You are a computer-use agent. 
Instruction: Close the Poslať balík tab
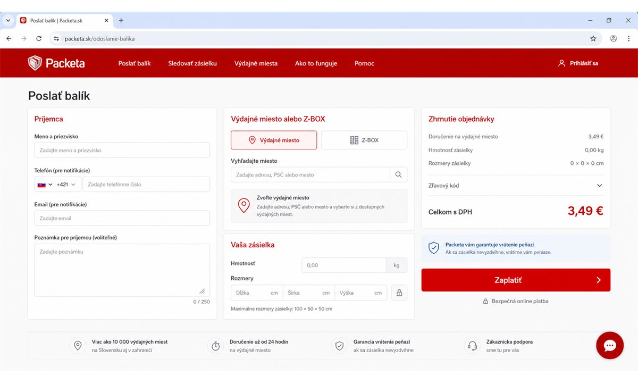[106, 20]
